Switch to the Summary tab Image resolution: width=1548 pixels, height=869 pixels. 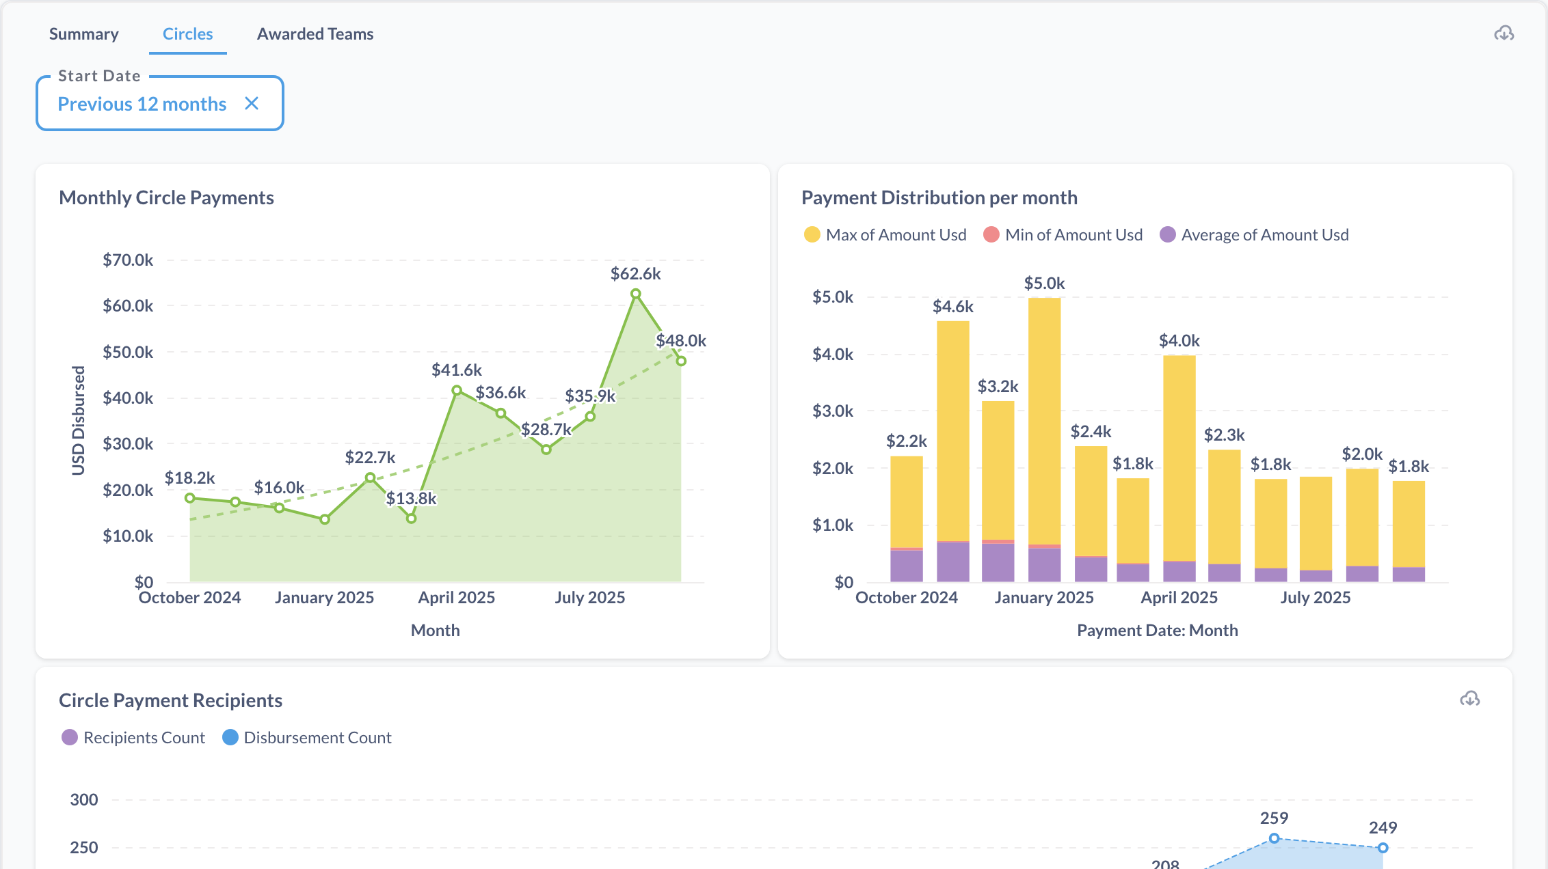click(84, 33)
